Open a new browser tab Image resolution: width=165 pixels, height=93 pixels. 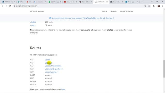click(x=142, y=2)
